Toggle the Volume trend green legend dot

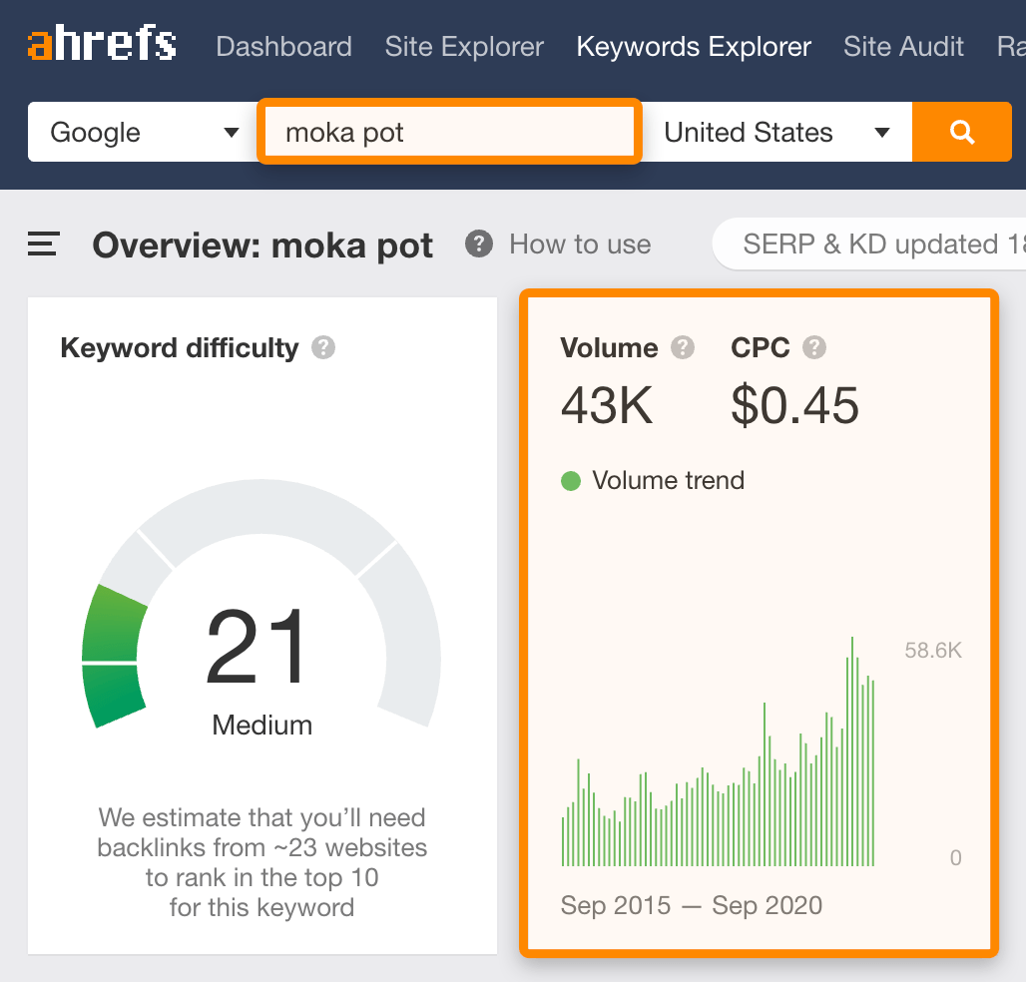(x=571, y=481)
